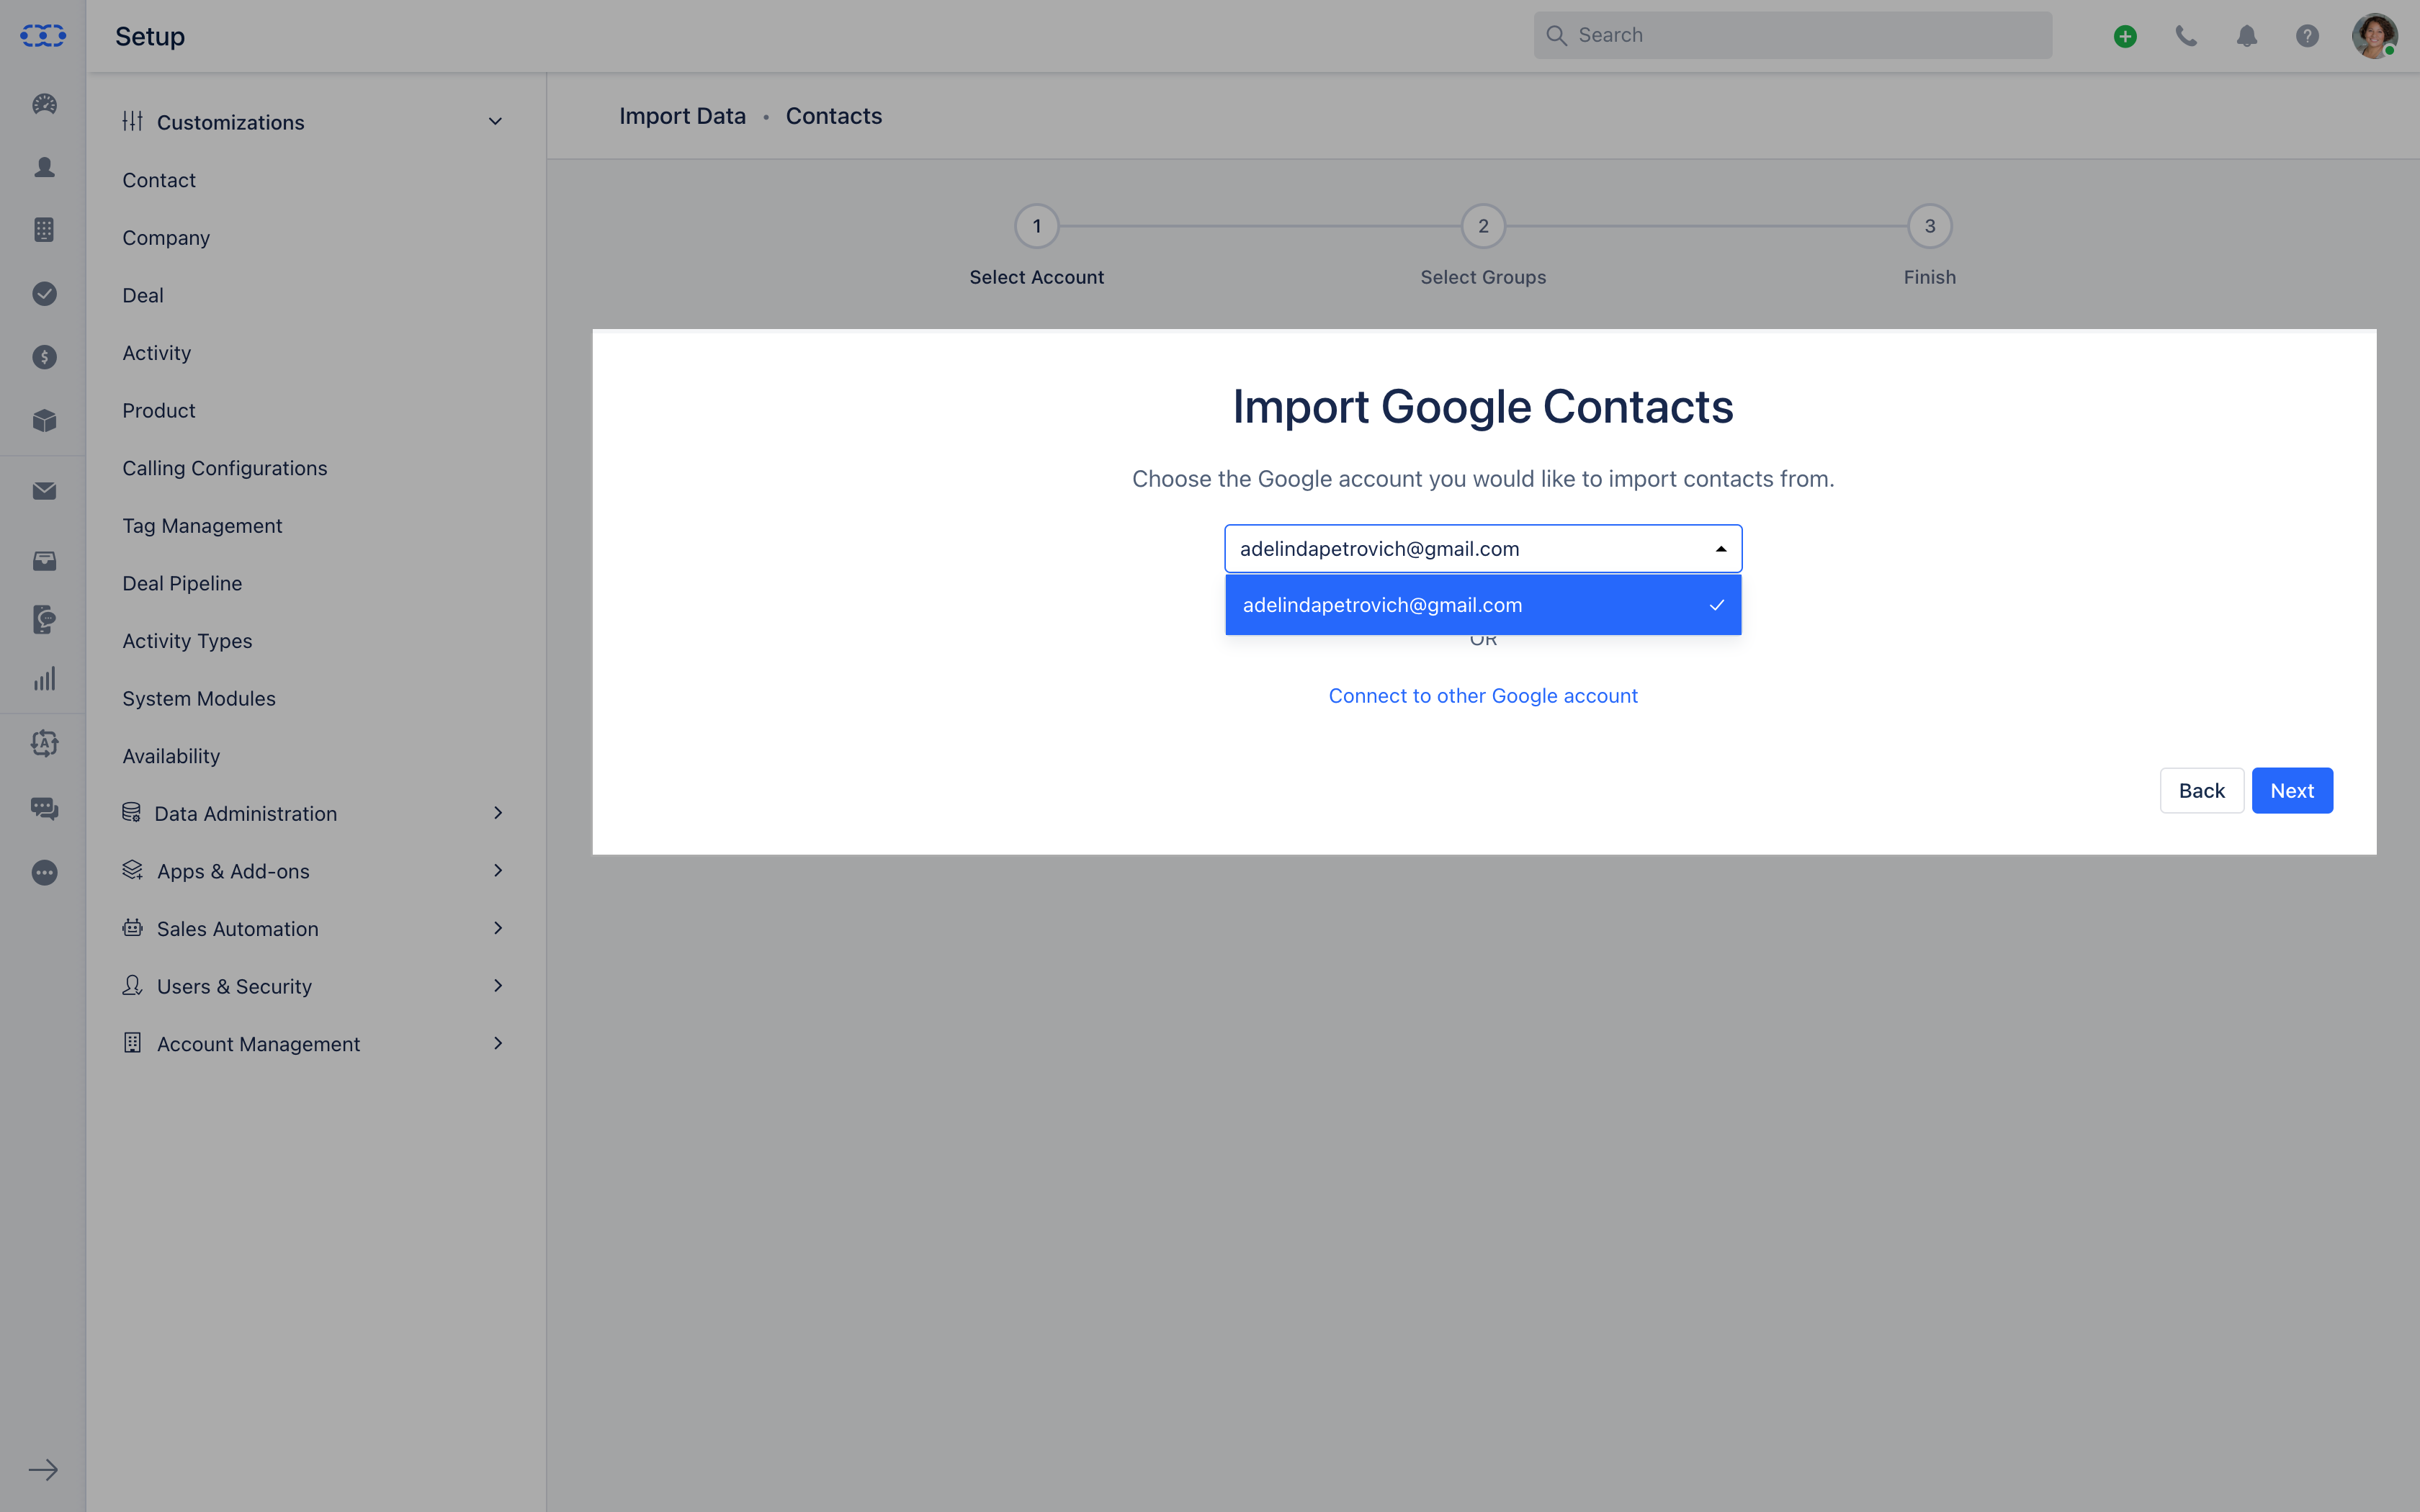Click the app logo icon in the rail
The width and height of the screenshot is (2420, 1512).
pos(43,36)
